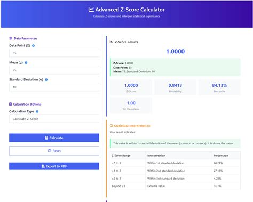
Task: Click the magnifier icon beside Statistical Interpretation
Action: coord(112,126)
